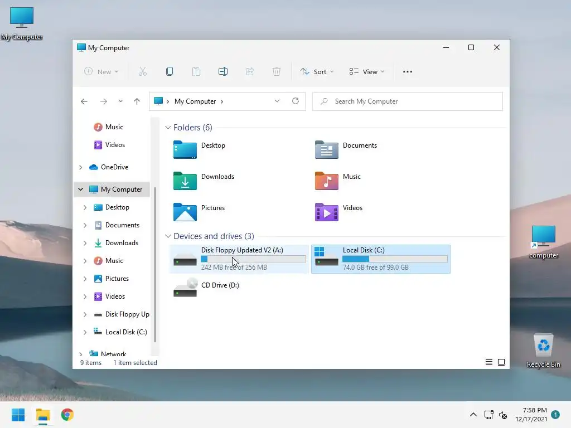
Task: Launch Google Chrome from the taskbar
Action: 67,415
